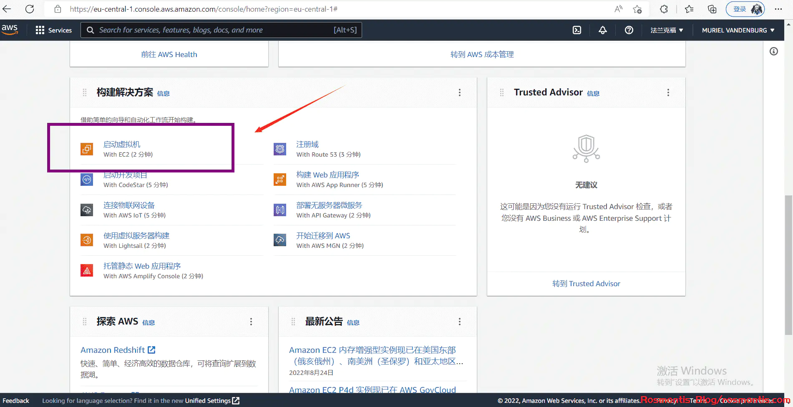Open the 托管静态 Web 应用程序 link
This screenshot has height=407, width=793.
[x=142, y=266]
